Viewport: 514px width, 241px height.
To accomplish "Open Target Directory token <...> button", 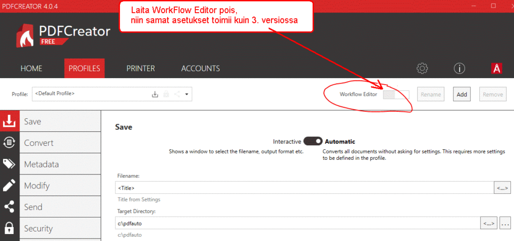I will pos(489,223).
